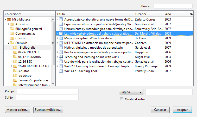Click the document icon of Mapa conceptual

[x=61, y=38]
